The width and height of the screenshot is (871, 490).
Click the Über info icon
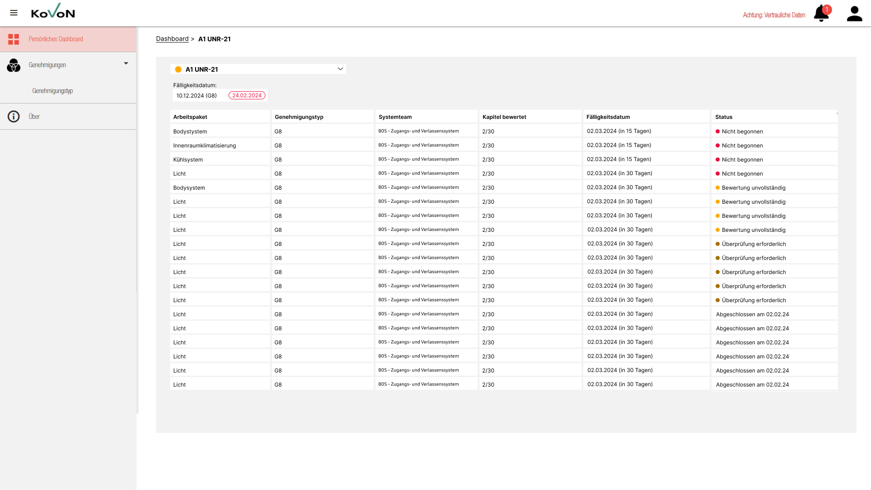[14, 117]
